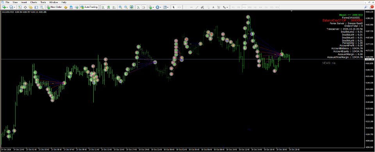Expand the arrows objects dropdown
The height and width of the screenshot is (152, 375).
coord(227,7)
